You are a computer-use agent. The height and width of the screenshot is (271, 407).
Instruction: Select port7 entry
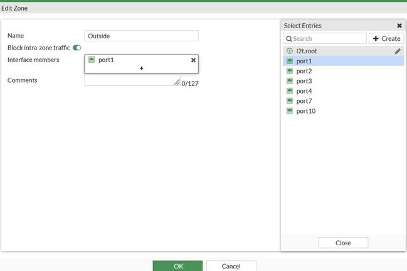tap(343, 101)
